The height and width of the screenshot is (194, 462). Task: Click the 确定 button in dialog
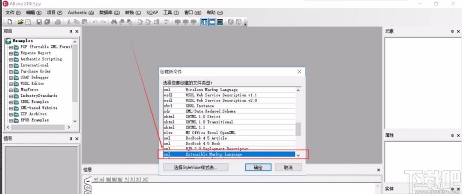click(258, 167)
